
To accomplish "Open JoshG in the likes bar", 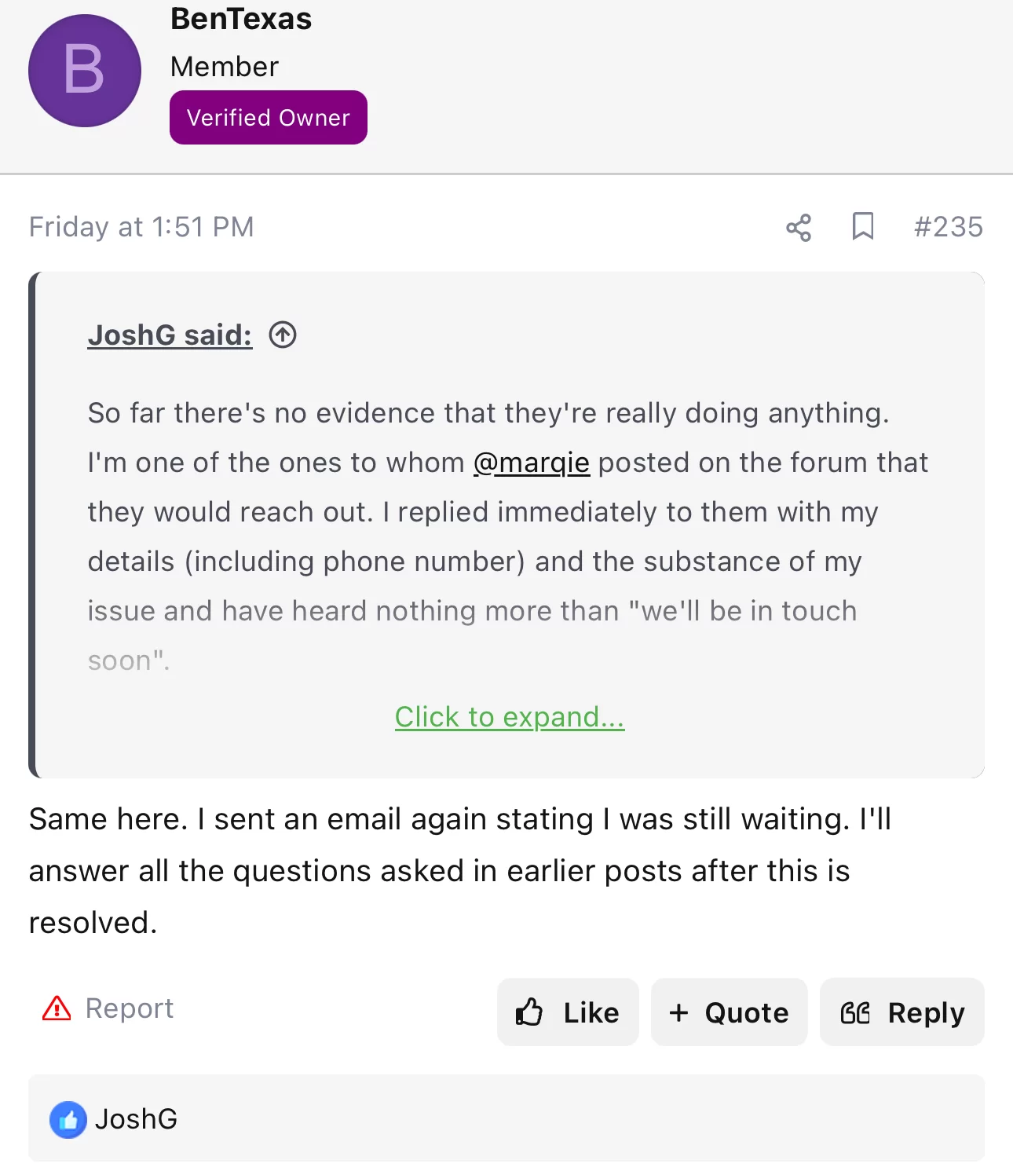I will pos(136,1119).
